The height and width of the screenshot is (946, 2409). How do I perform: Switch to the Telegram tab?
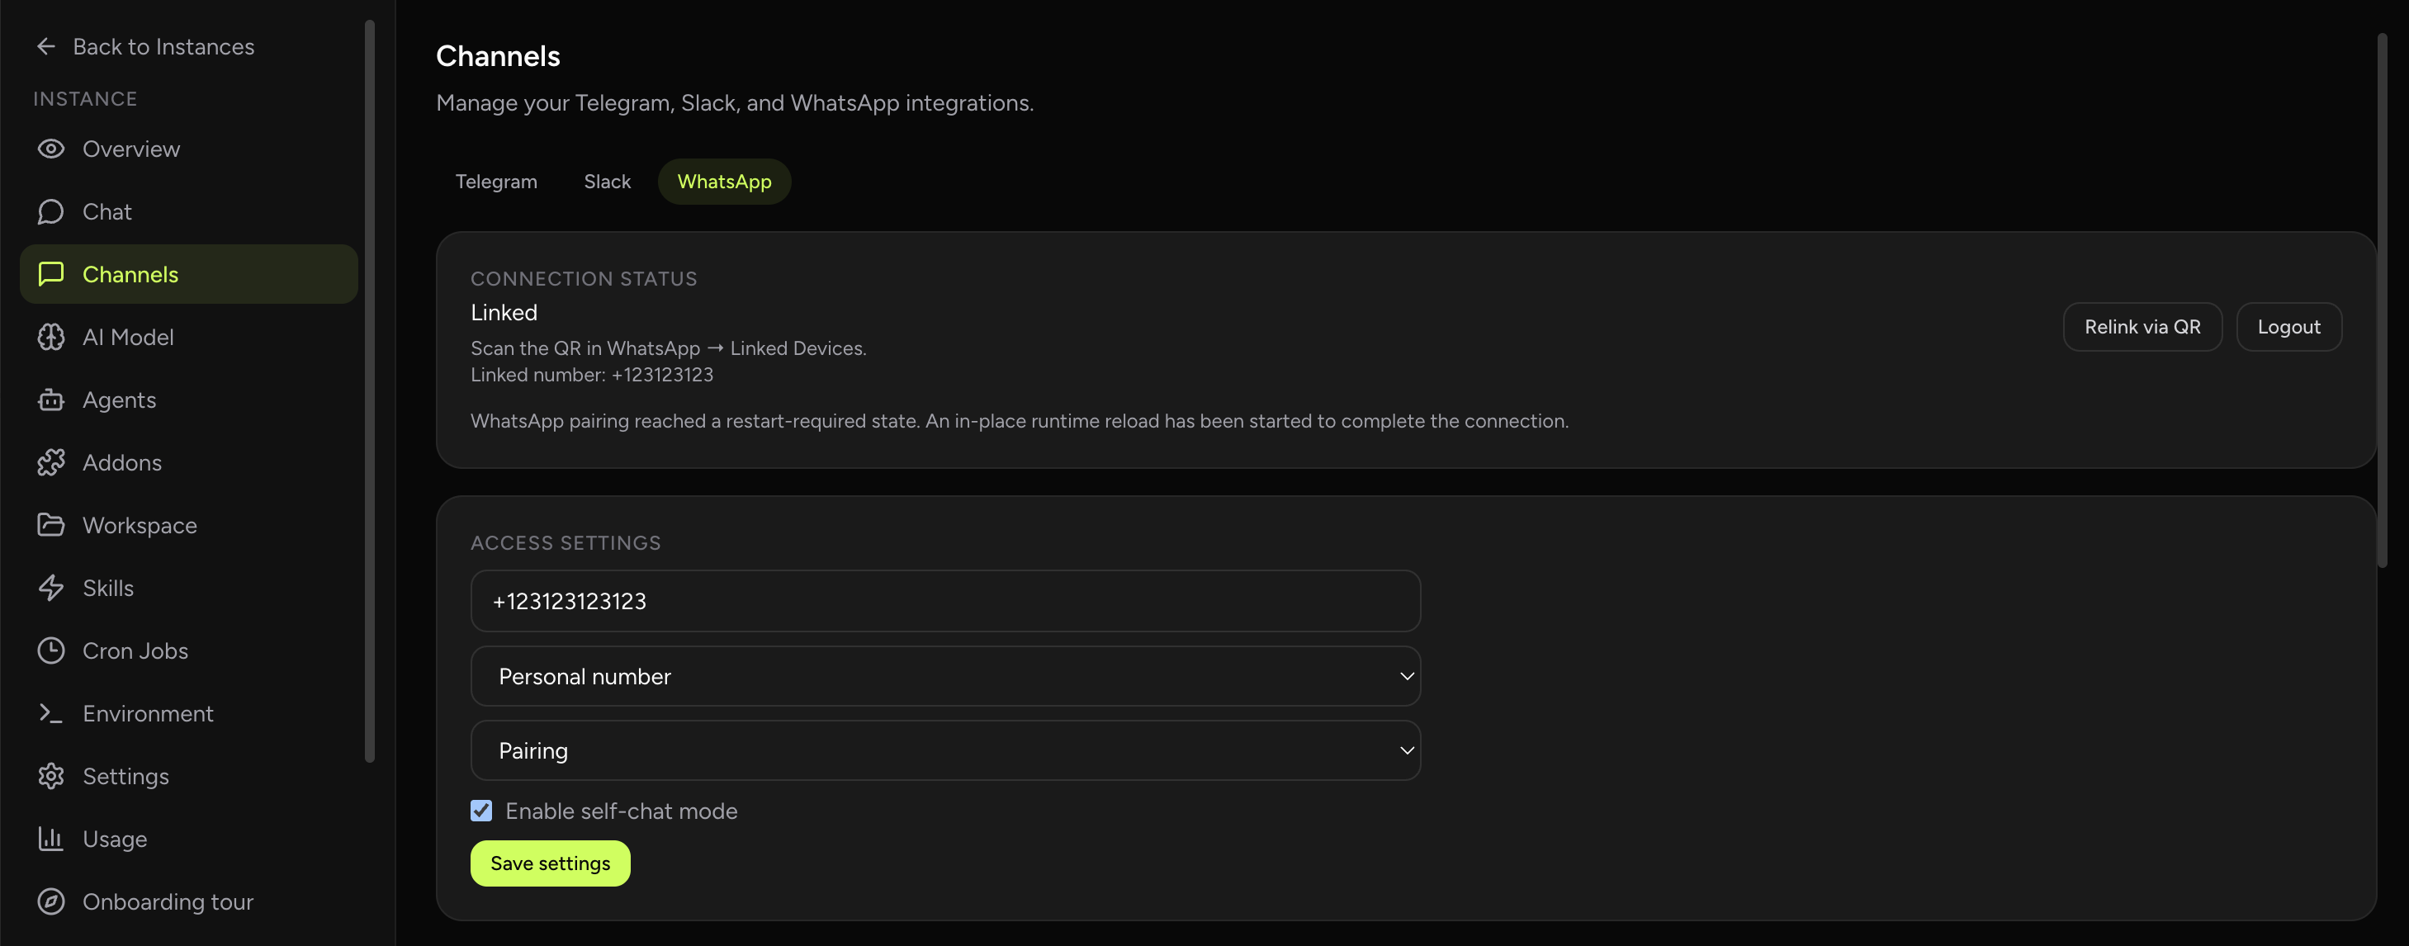coord(495,182)
